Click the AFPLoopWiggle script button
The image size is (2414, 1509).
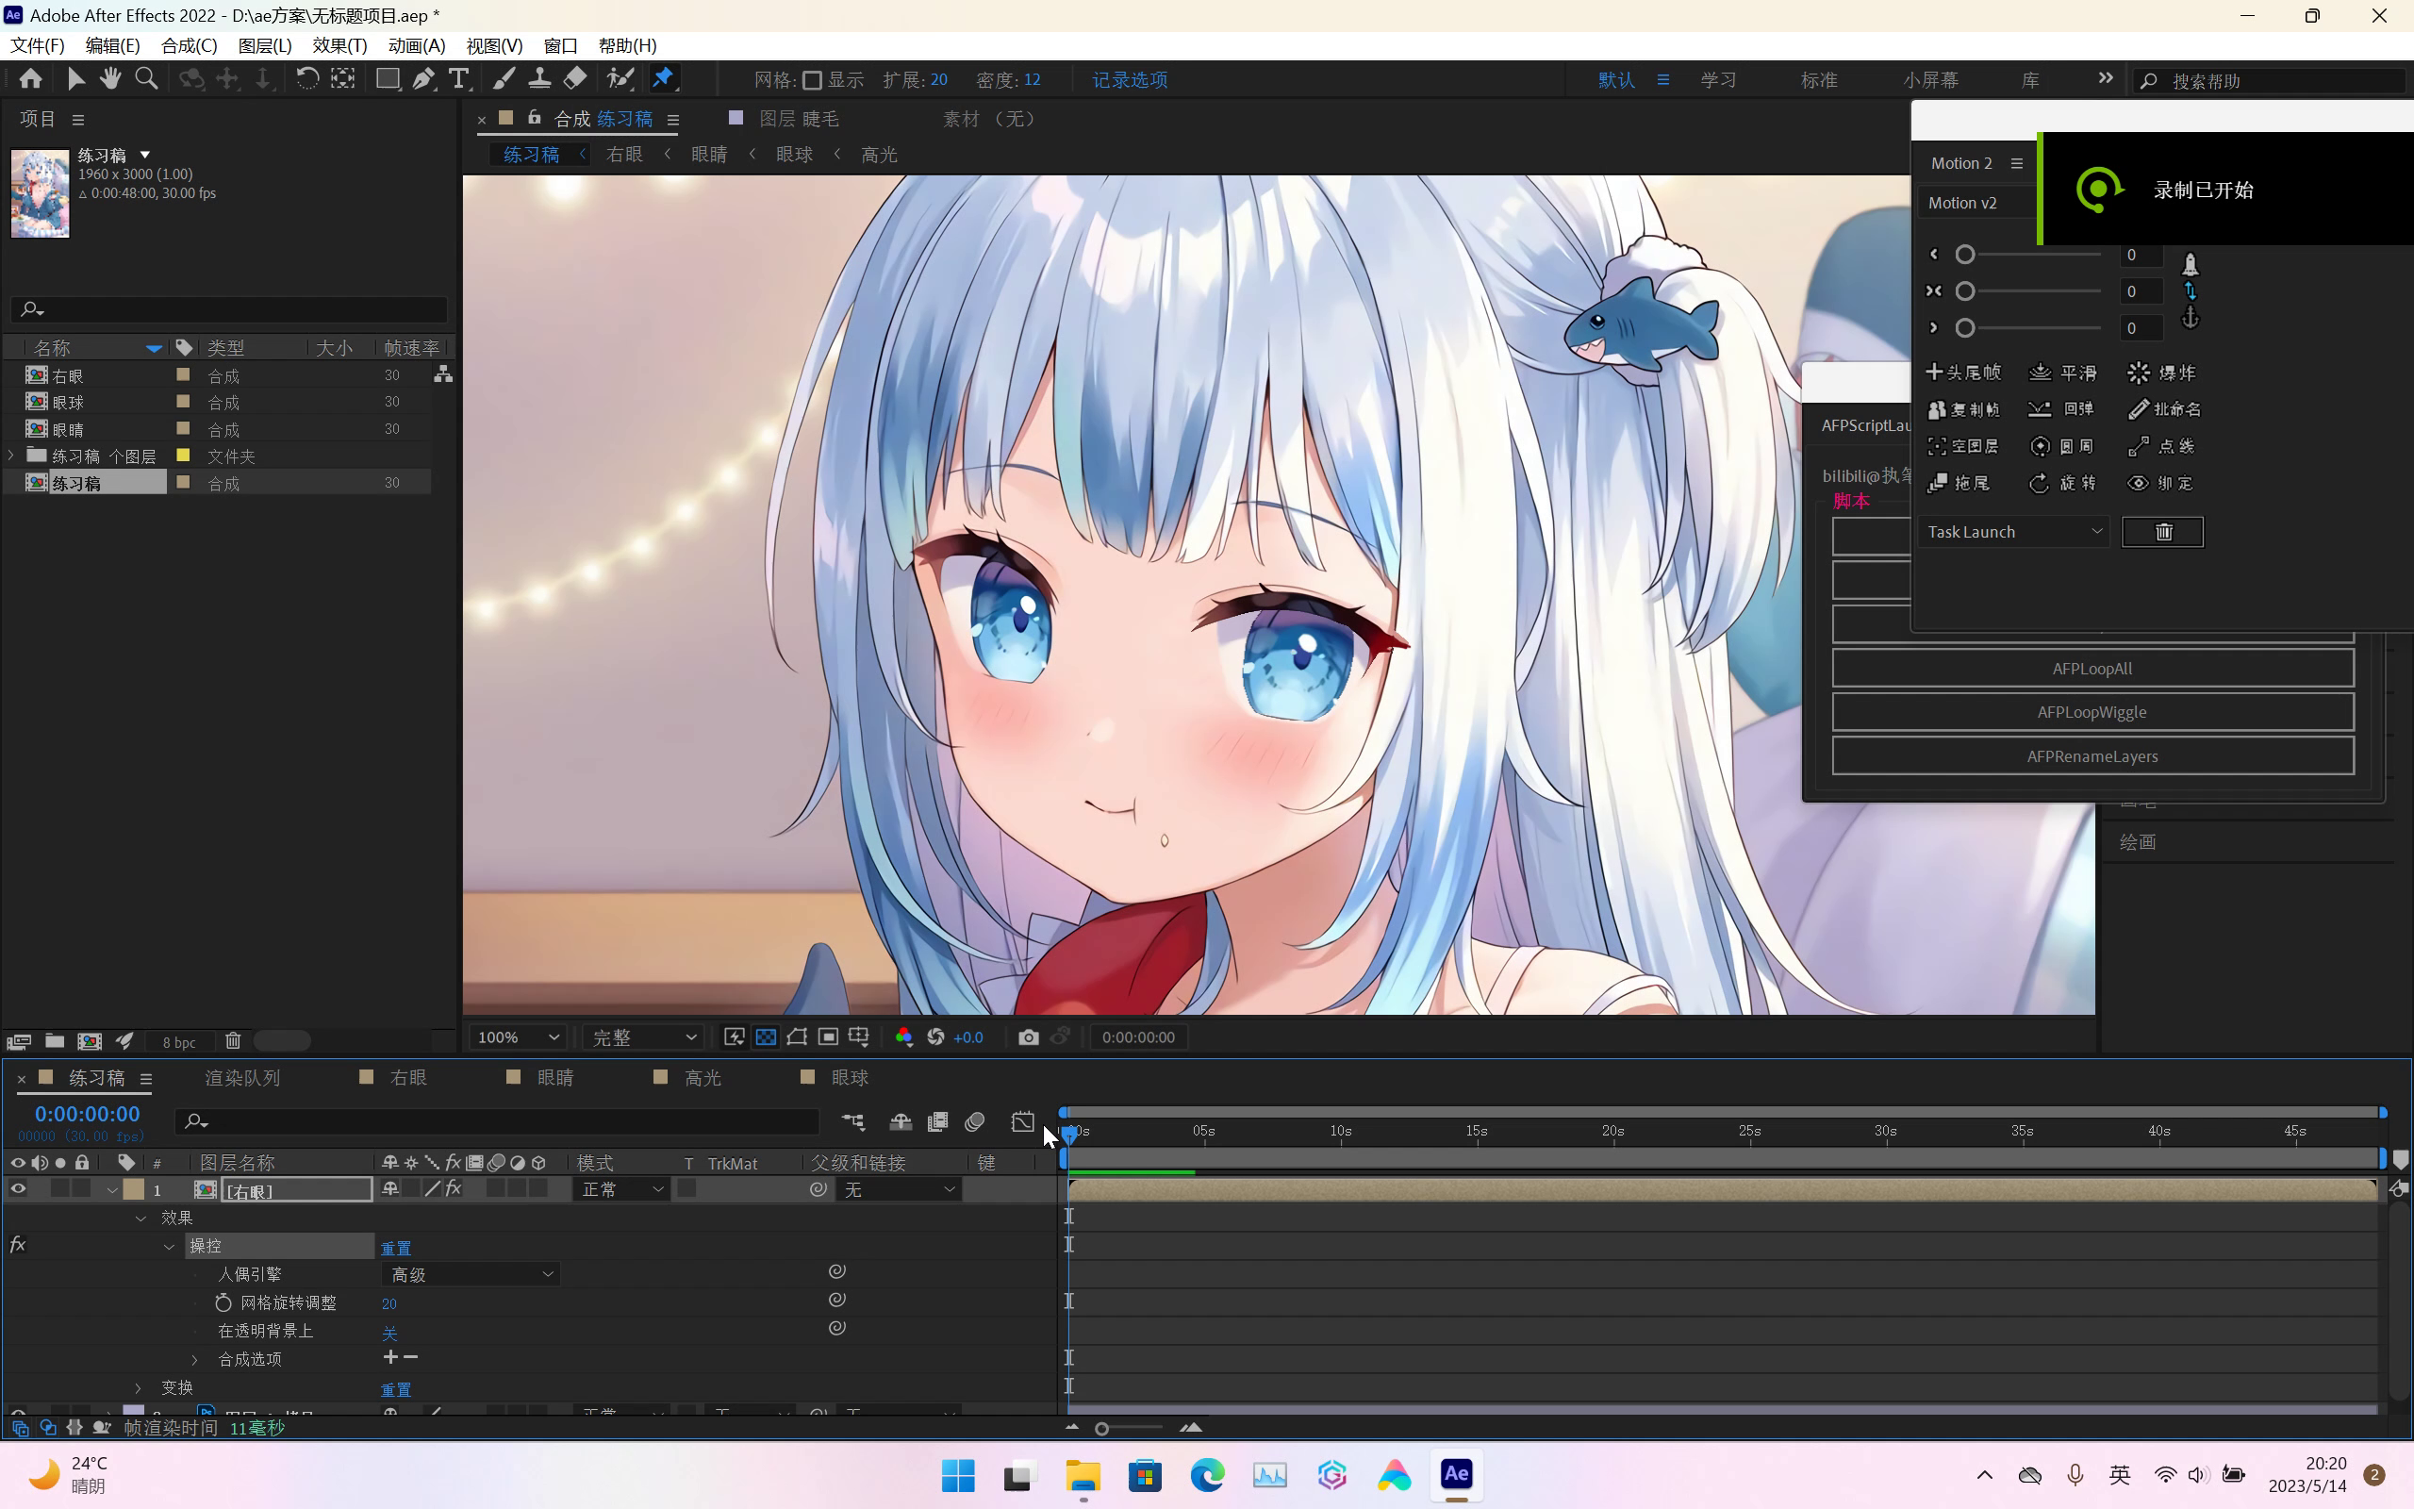2092,713
